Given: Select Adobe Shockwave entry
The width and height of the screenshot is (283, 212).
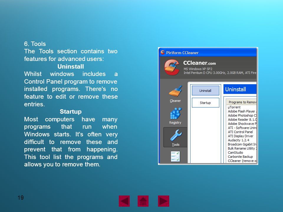Looking at the screenshot, I should pos(241,124).
